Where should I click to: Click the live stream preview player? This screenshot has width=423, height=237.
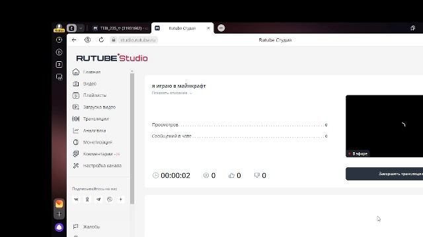pyautogui.click(x=384, y=126)
